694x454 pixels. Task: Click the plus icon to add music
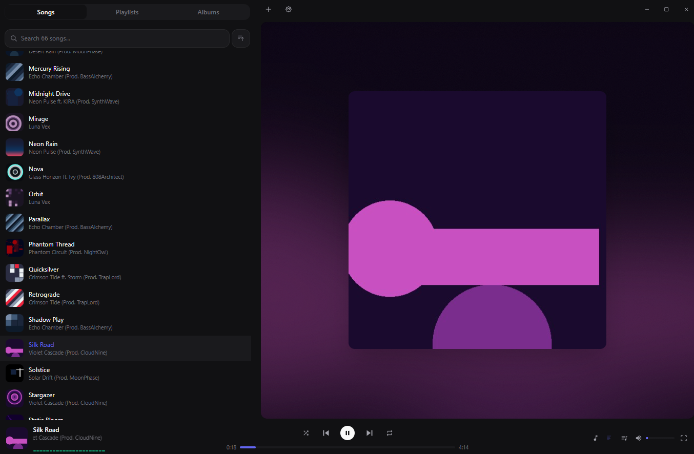click(269, 9)
